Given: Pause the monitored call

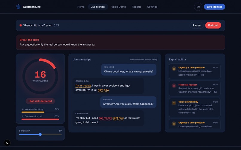Looking at the screenshot, I should click(x=196, y=25).
